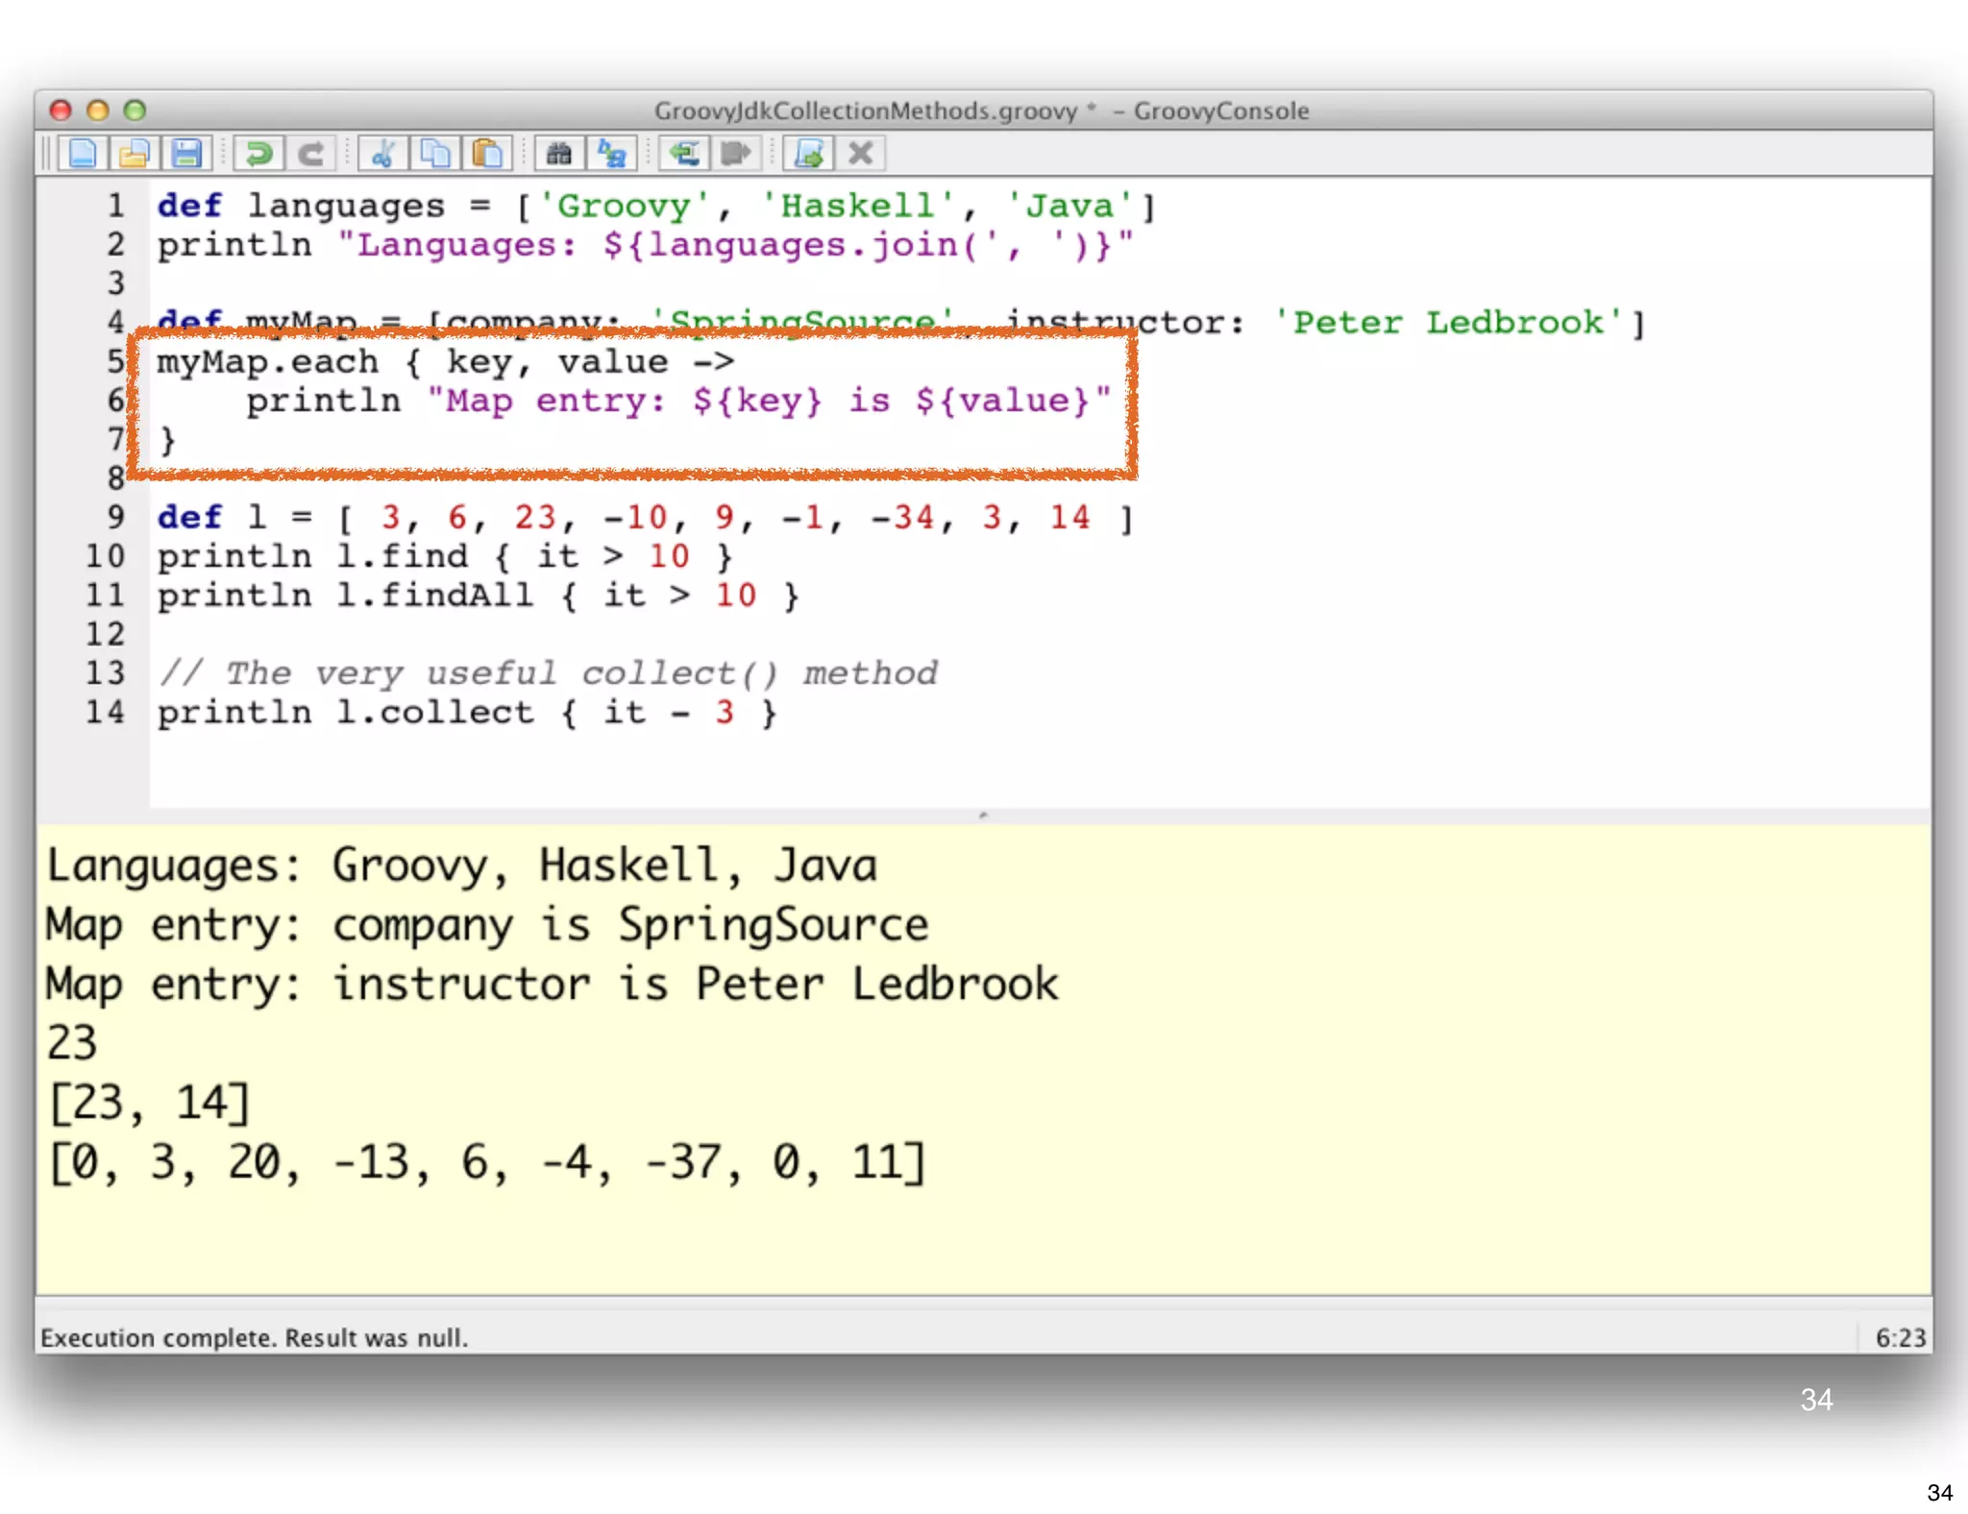
Task: Save the script using the floppy icon
Action: click(186, 154)
